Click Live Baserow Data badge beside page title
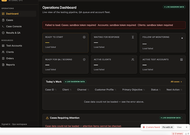190x135 pixels. pyautogui.click(x=174, y=7)
